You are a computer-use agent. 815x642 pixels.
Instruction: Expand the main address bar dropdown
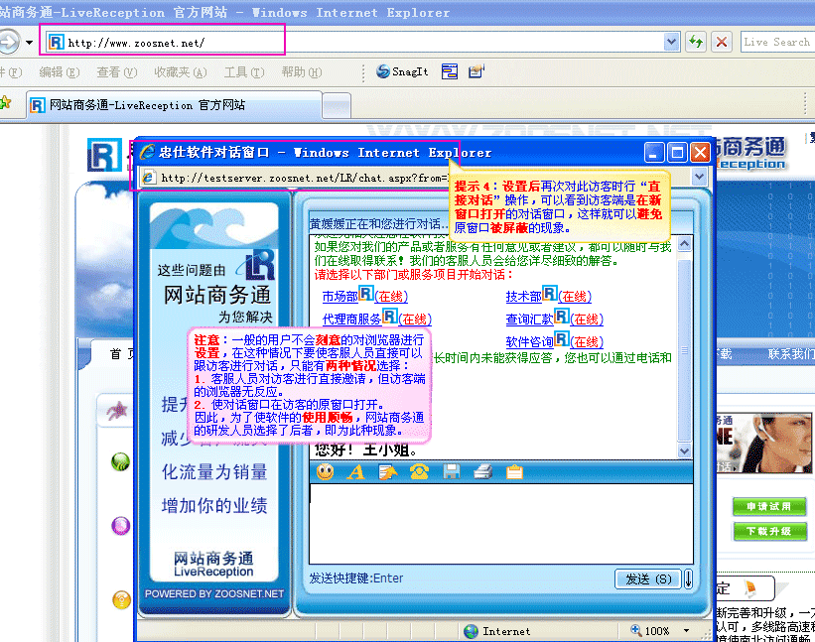(x=672, y=42)
